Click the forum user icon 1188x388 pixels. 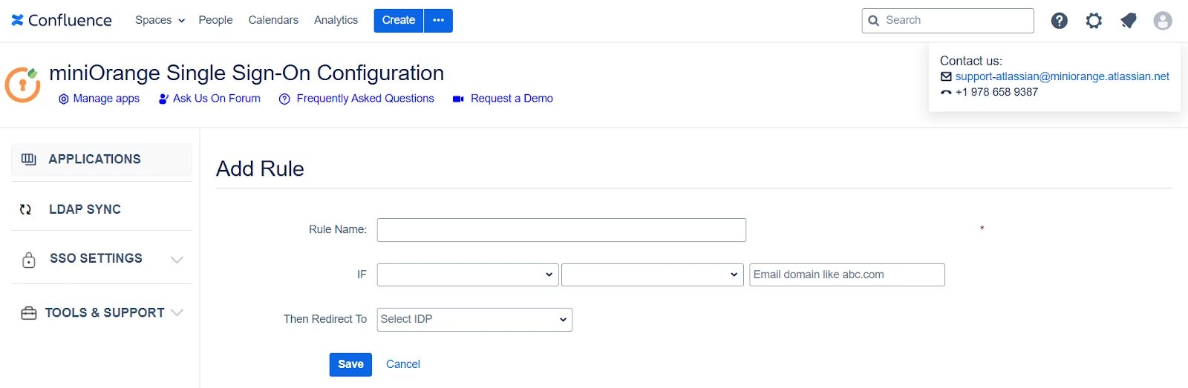(163, 99)
